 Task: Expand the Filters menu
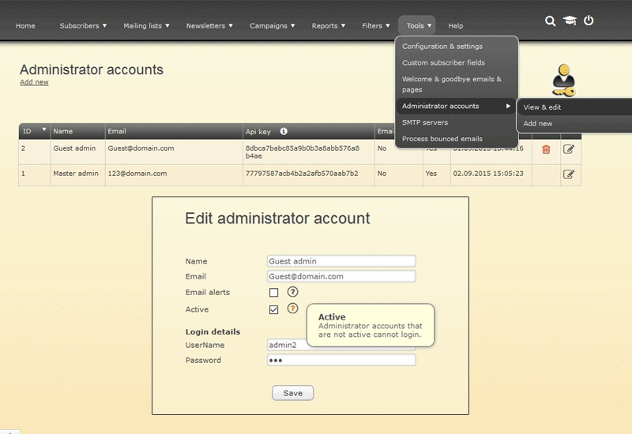(x=376, y=26)
